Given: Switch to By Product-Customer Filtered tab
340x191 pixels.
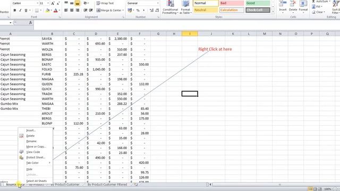Looking at the screenshot, I should point(107,185).
